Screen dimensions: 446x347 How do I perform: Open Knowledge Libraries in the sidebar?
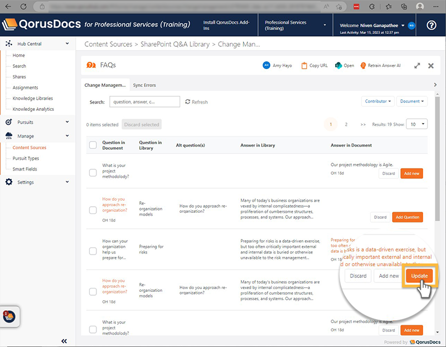(x=33, y=99)
